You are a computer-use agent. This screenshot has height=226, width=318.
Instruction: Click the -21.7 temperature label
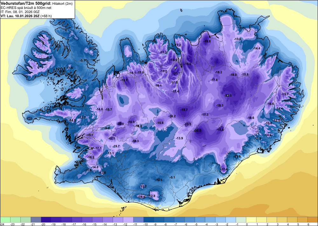coord(176,73)
